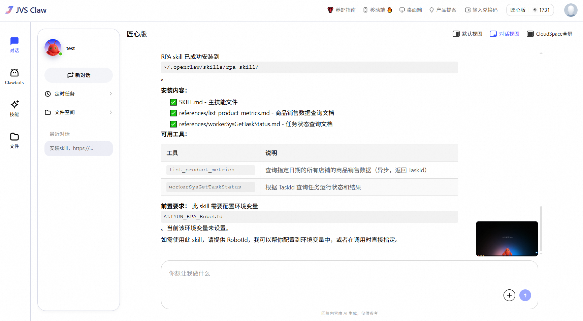
Task: Click the 根据 TaskId 查询任务运行状态和结果 description
Action: tap(313, 187)
